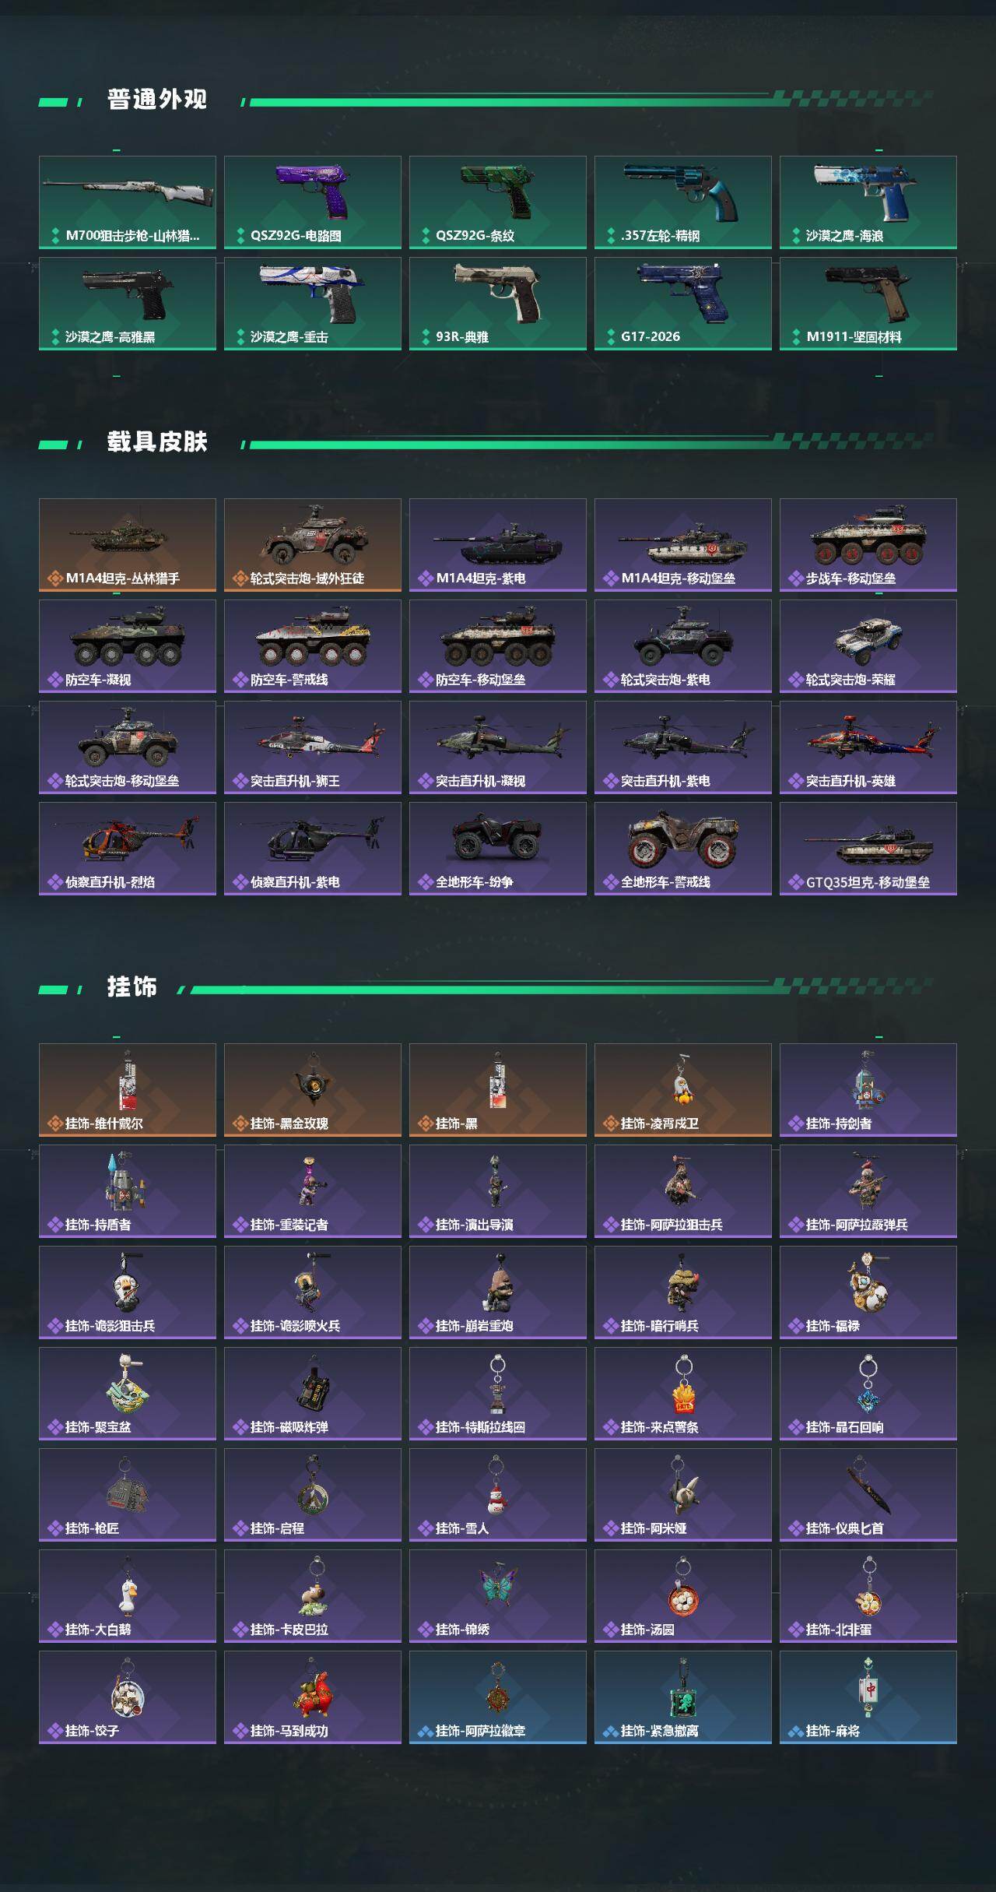Pick the 突击直升机-英雄 helicopter skin

pos(868,747)
